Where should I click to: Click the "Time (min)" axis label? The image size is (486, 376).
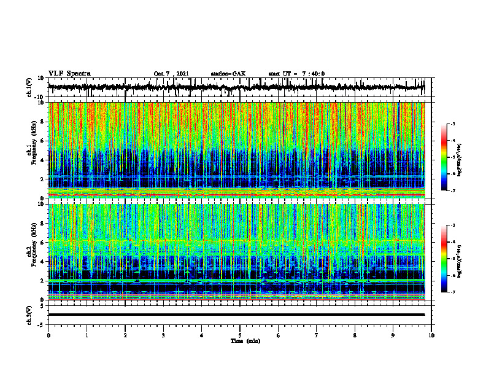(245, 341)
